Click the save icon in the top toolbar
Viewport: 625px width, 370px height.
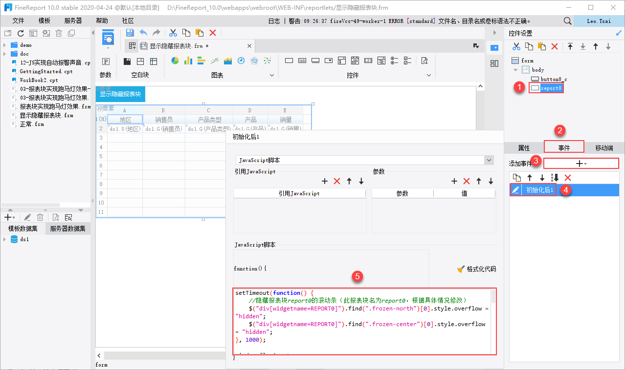coord(130,33)
